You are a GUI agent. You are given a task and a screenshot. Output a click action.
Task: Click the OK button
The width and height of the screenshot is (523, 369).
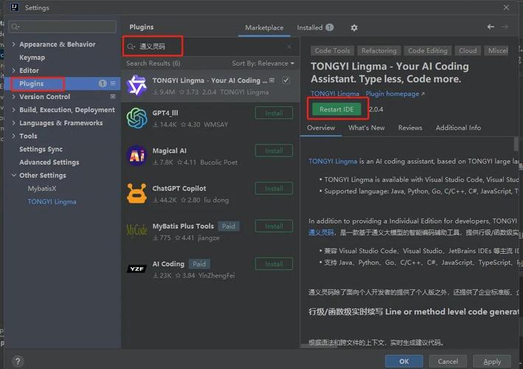(404, 362)
